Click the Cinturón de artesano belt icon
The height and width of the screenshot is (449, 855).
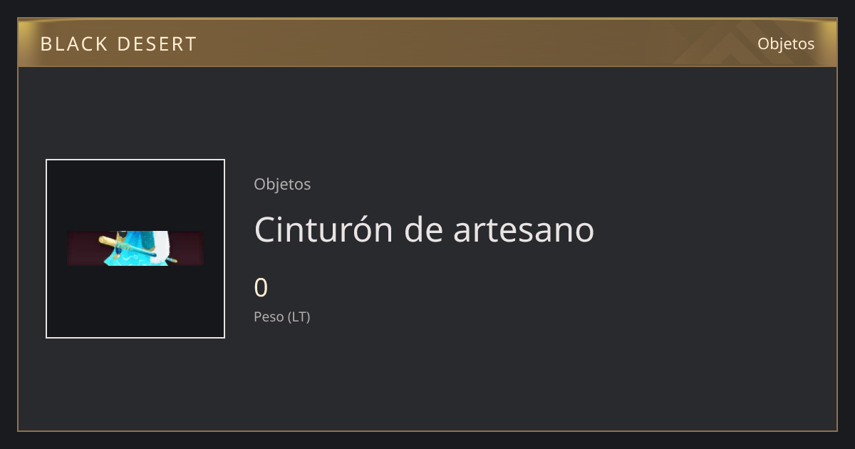pyautogui.click(x=135, y=248)
